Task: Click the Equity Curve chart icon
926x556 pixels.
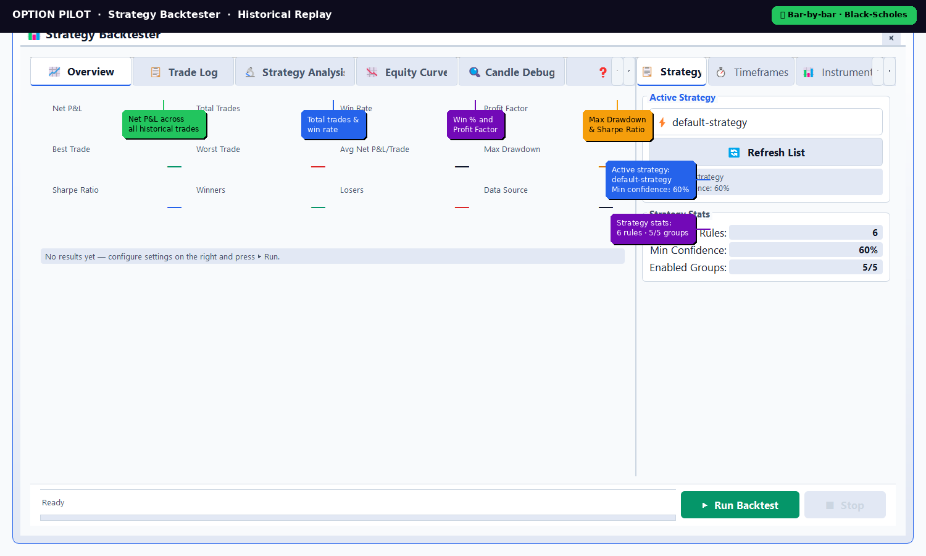Action: pyautogui.click(x=372, y=72)
